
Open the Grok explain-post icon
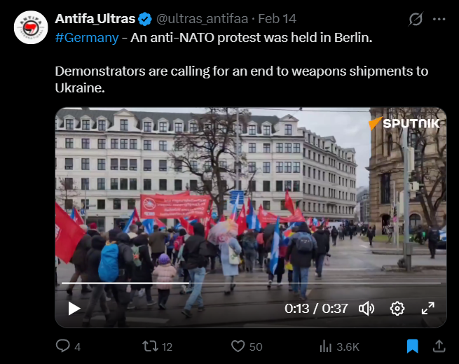tap(416, 20)
